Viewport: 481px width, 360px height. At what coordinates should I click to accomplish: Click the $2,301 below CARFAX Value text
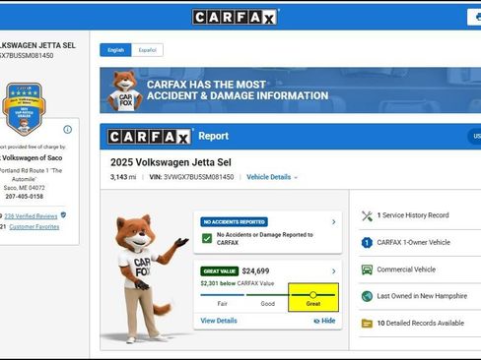238,283
